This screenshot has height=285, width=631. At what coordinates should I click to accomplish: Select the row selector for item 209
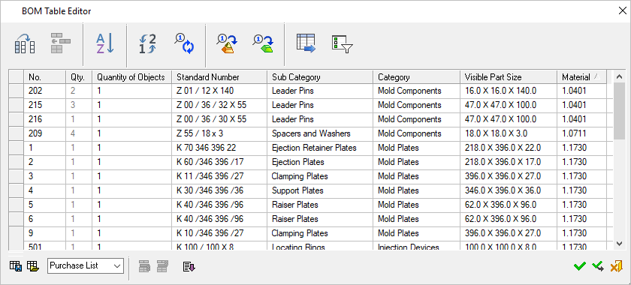(17, 133)
